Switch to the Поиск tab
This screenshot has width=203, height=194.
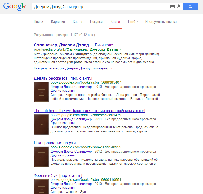38,21
